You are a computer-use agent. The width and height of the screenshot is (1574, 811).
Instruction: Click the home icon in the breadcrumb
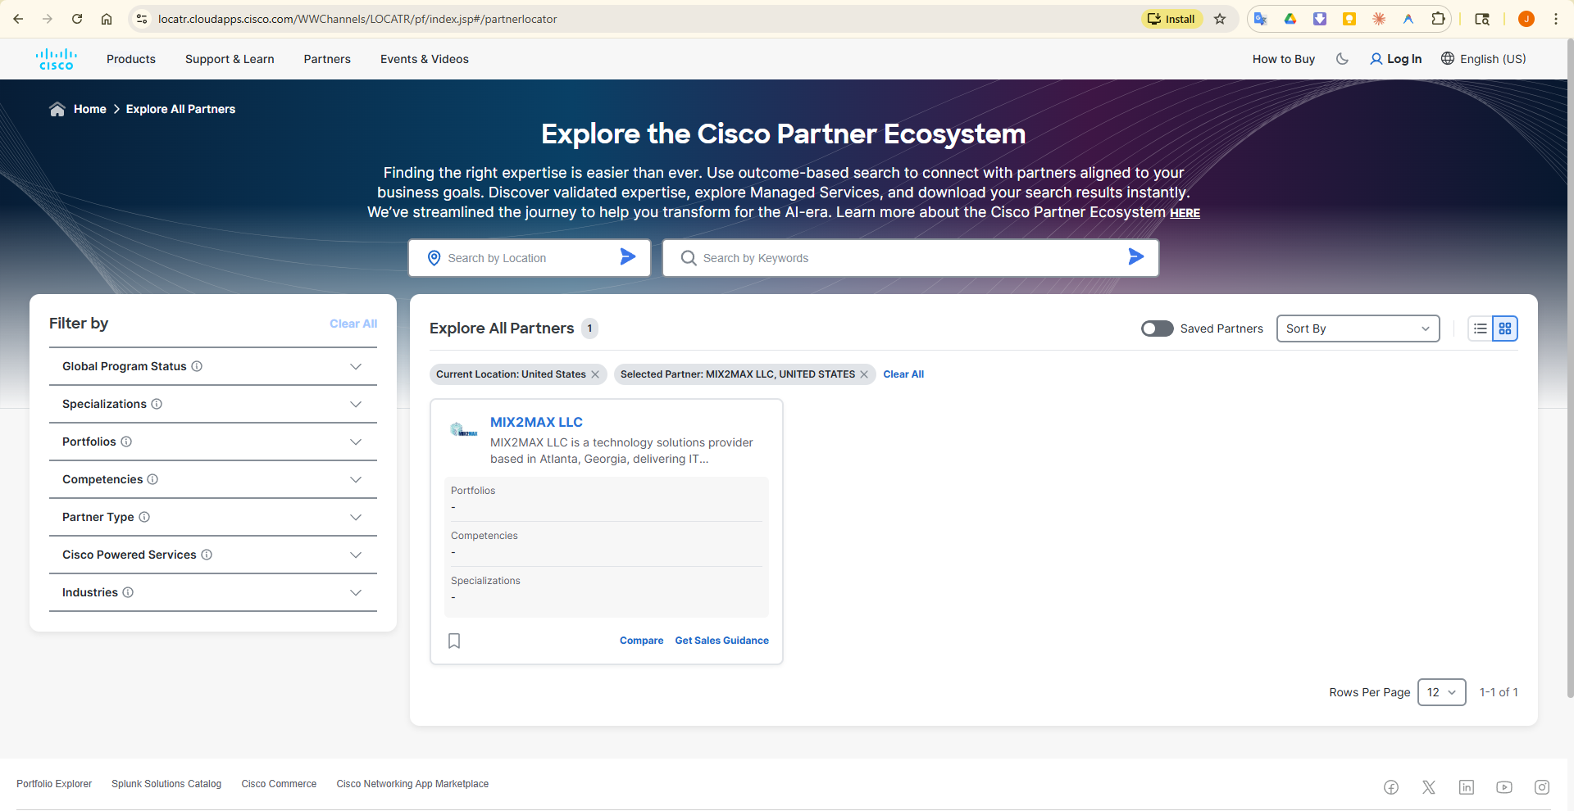click(x=56, y=108)
